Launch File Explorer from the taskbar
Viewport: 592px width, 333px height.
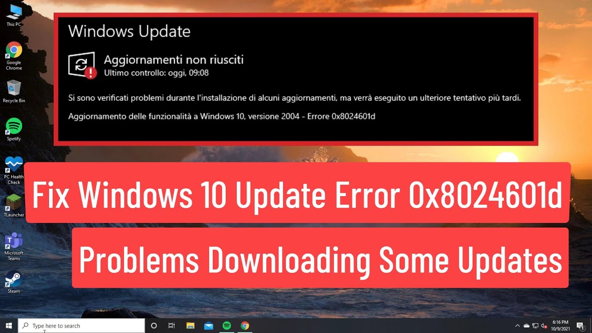(x=190, y=326)
